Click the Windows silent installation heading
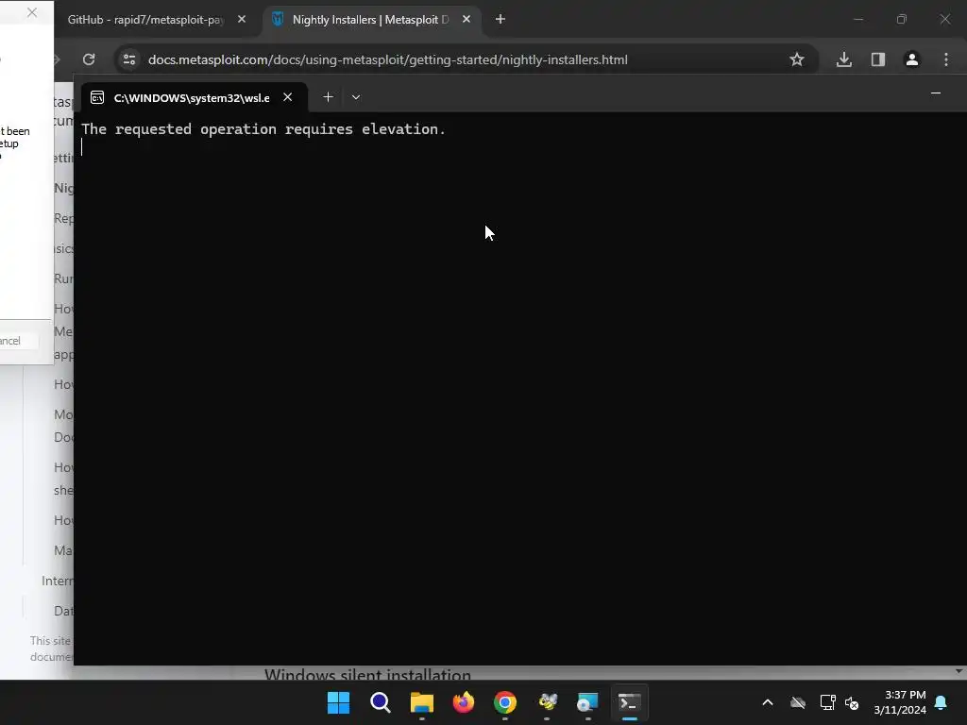The width and height of the screenshot is (967, 725). pos(367,674)
